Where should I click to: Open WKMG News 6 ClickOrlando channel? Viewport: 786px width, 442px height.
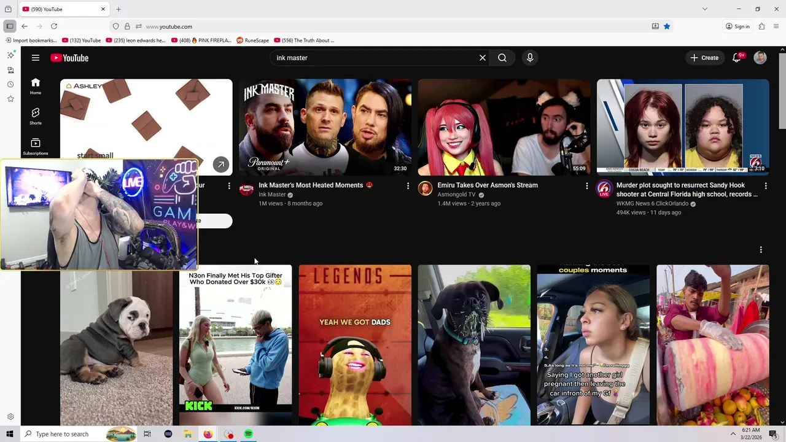click(x=652, y=204)
